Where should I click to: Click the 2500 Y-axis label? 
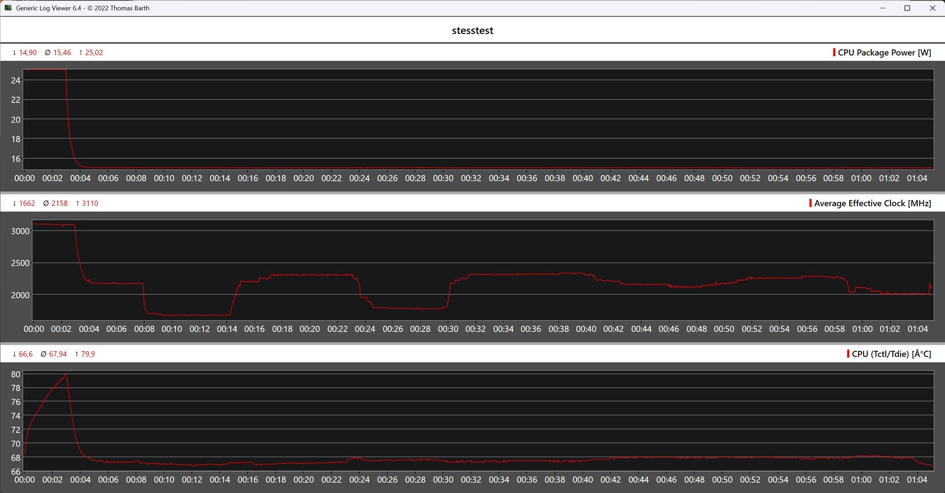20,263
